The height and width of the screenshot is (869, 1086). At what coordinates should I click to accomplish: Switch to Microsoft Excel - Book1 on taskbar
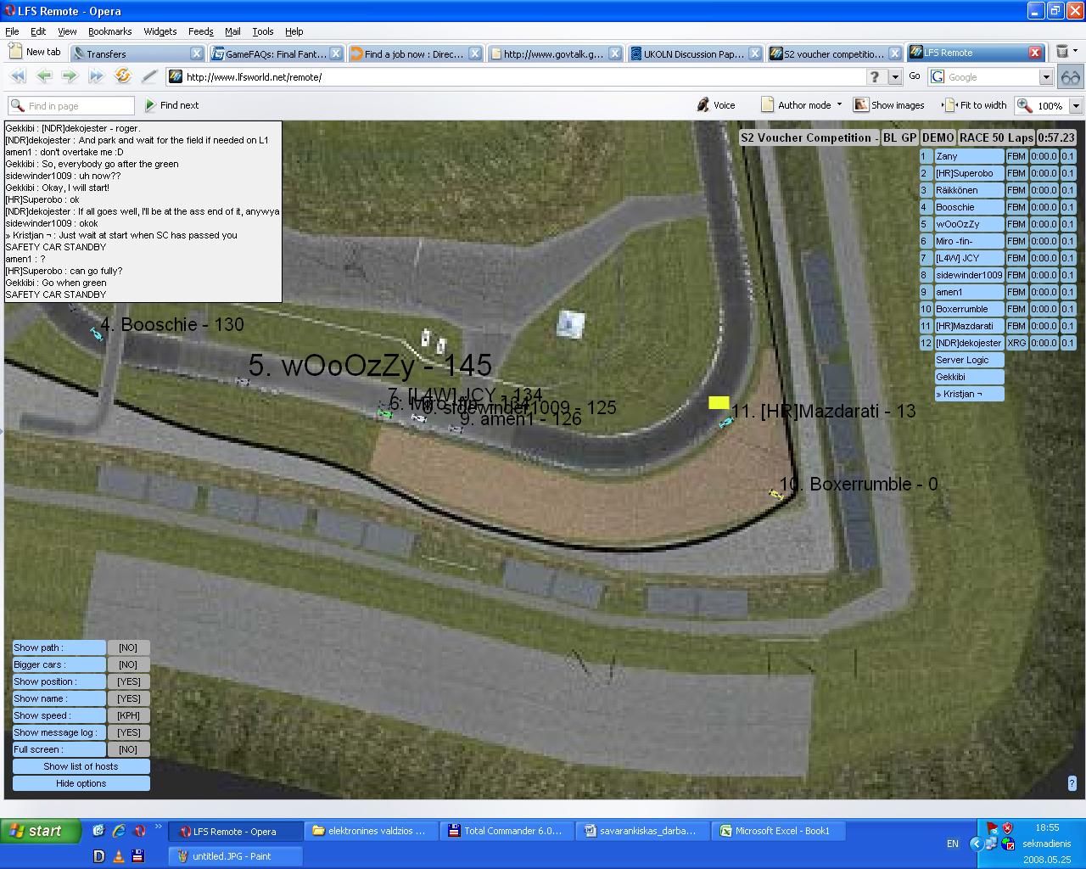tap(777, 831)
